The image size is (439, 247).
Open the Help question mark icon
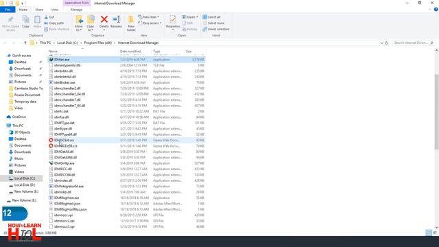point(436,10)
